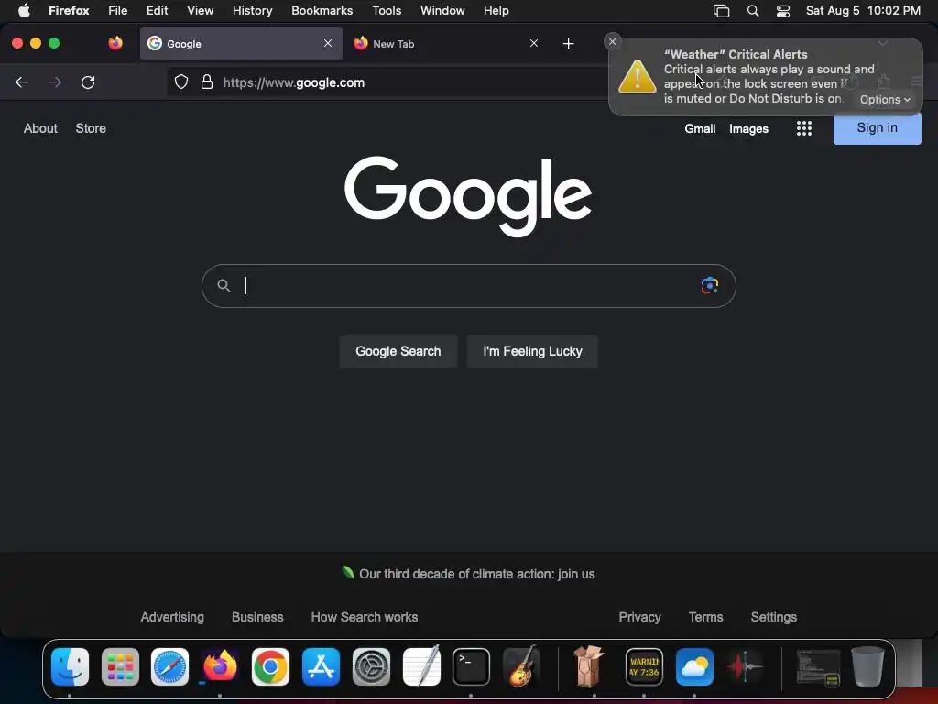Show site security info via padlock
Viewport: 938px width, 704px height.
point(207,82)
